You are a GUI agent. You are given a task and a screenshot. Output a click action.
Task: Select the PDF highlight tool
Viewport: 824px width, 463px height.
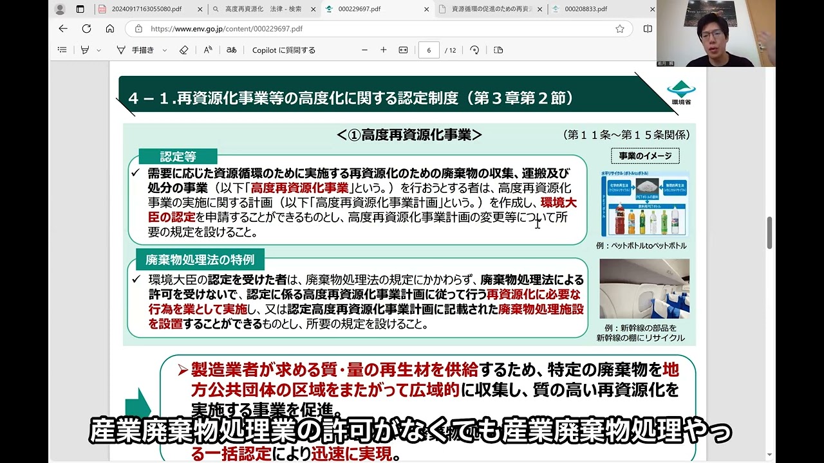pos(84,50)
